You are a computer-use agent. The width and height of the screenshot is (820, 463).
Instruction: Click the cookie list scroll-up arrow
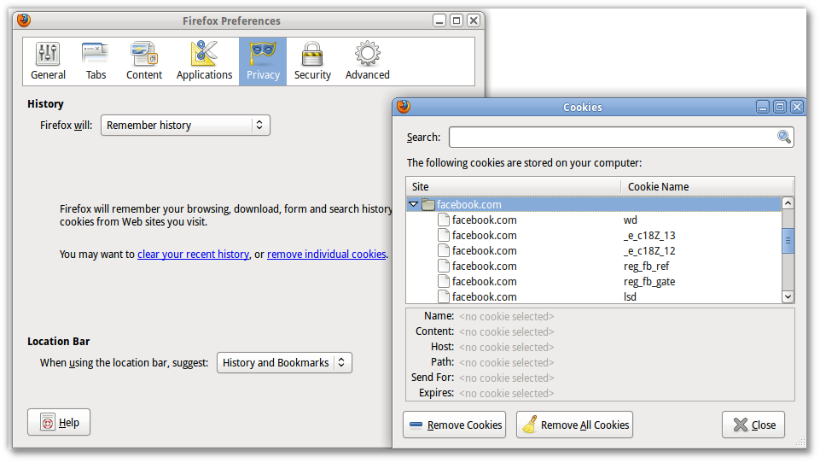pos(788,203)
